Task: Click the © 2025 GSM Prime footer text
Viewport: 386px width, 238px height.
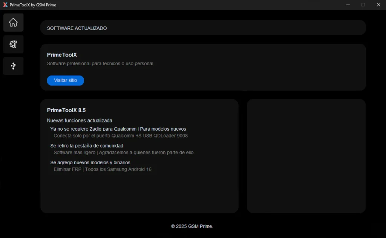Action: [x=192, y=226]
